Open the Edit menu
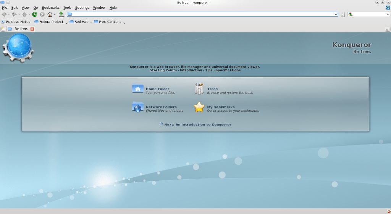391x214 pixels. pos(15,8)
